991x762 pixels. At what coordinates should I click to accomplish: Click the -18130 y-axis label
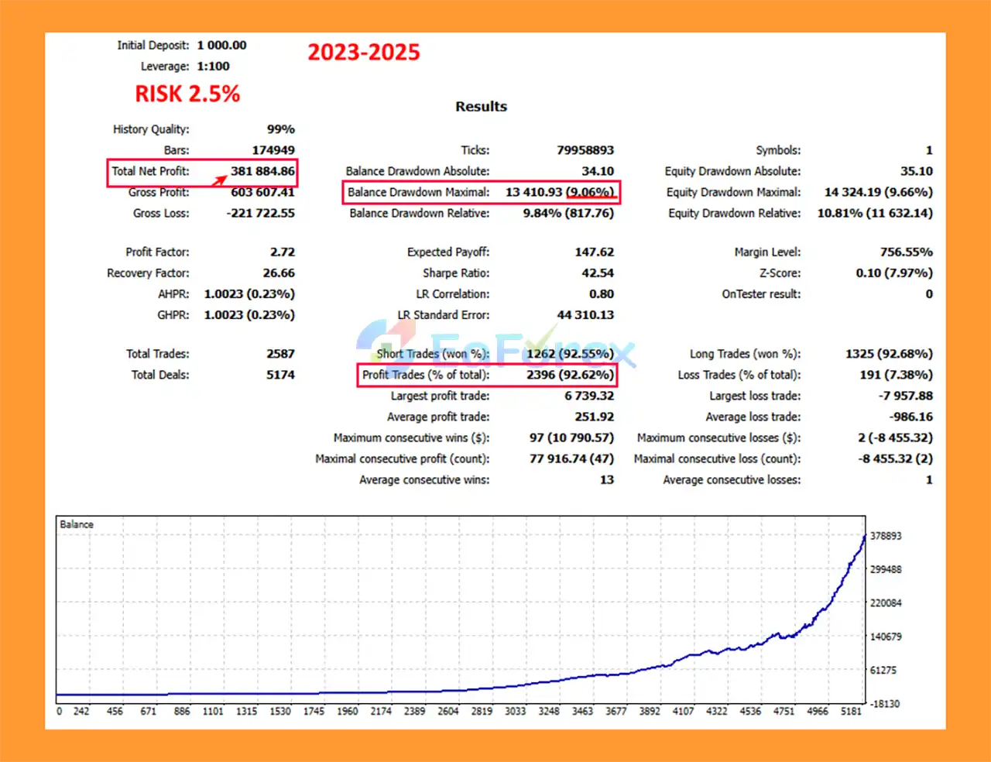click(x=885, y=703)
